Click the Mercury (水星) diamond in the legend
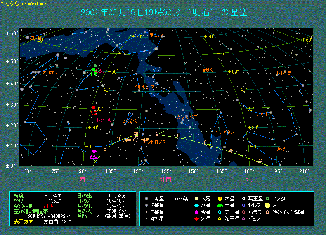 click(x=196, y=205)
